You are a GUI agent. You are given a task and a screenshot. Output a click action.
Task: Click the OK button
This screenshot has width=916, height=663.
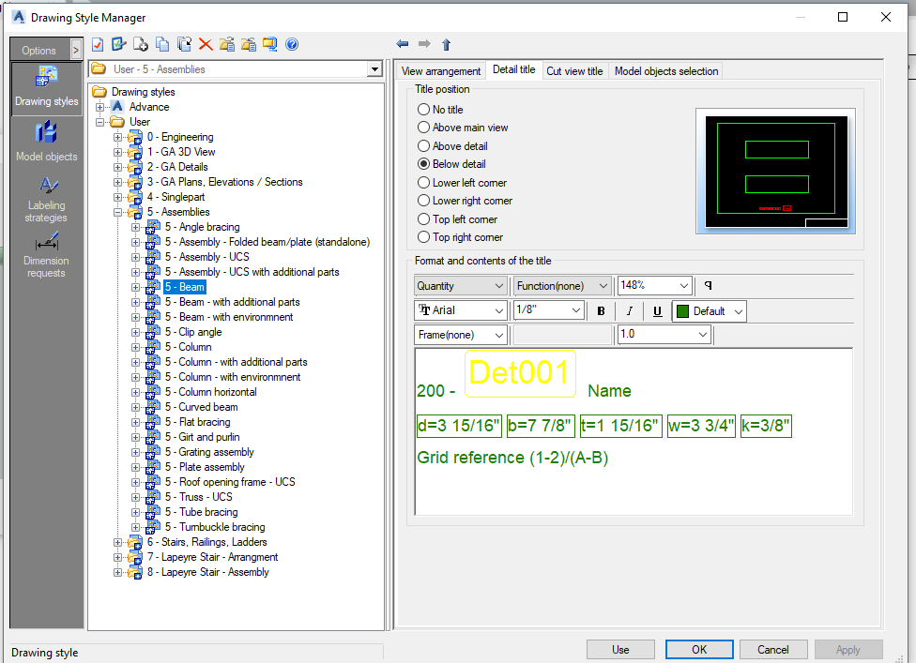[698, 649]
